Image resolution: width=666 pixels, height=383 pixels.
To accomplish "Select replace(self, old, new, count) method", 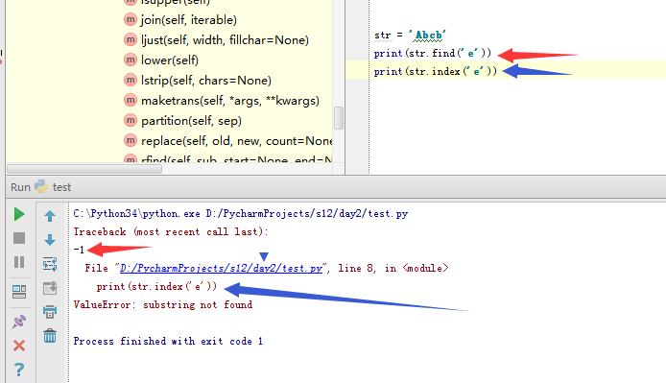I will click(236, 141).
